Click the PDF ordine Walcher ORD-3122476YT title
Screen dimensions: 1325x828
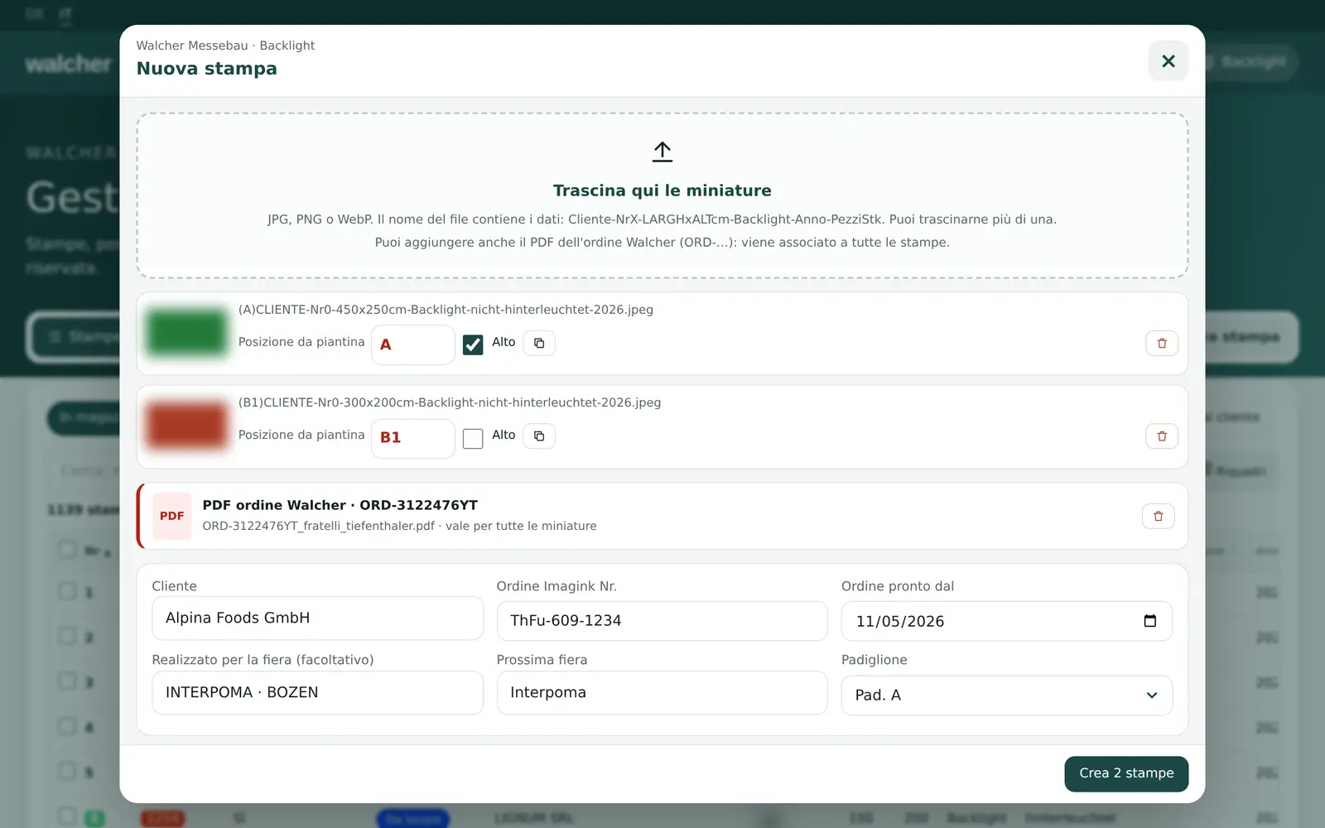340,505
